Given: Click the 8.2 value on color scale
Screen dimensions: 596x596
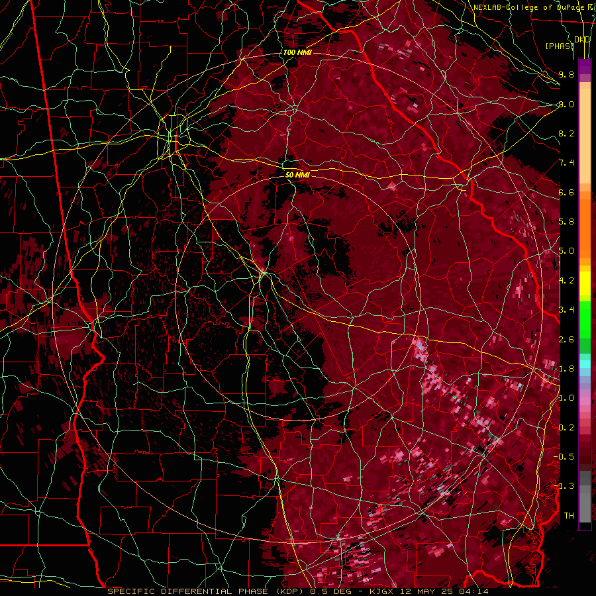Looking at the screenshot, I should point(566,133).
